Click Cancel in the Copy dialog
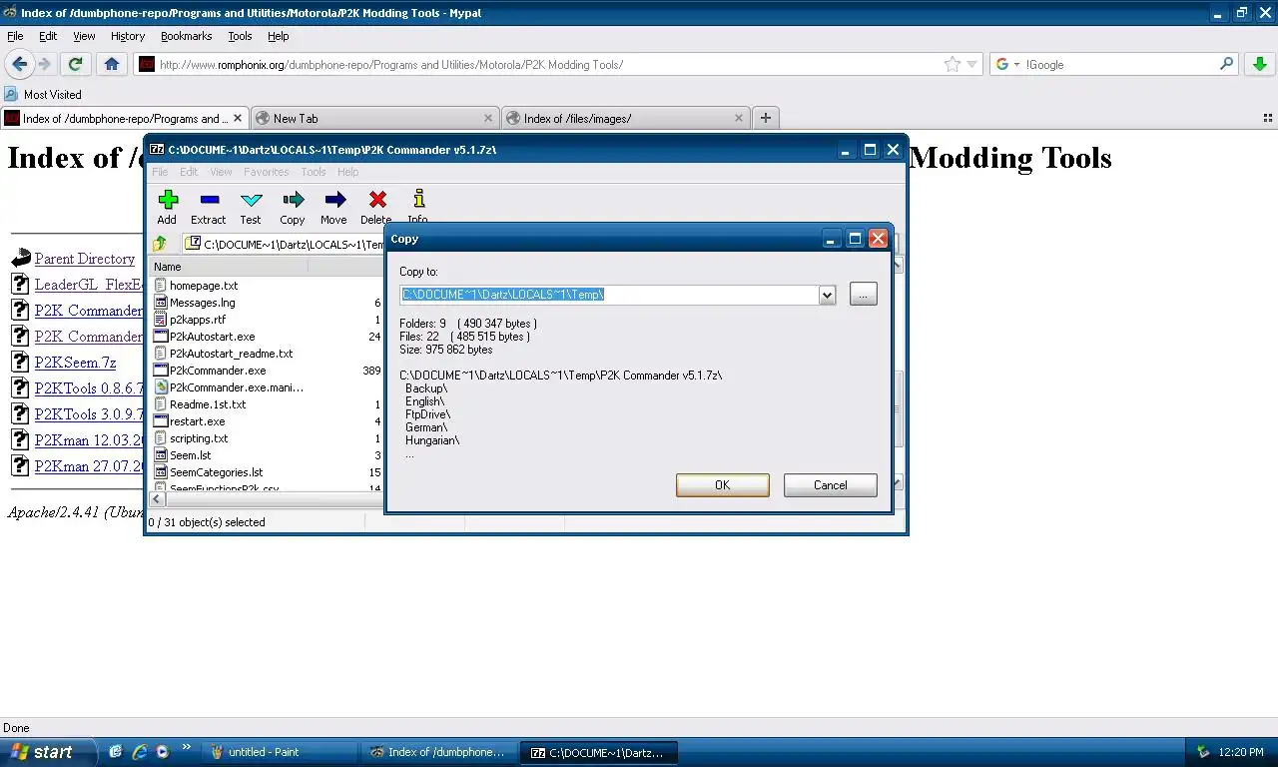 point(831,485)
